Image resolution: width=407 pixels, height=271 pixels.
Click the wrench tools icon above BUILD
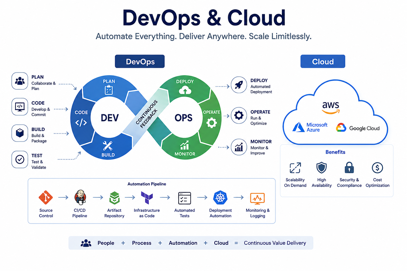click(108, 146)
